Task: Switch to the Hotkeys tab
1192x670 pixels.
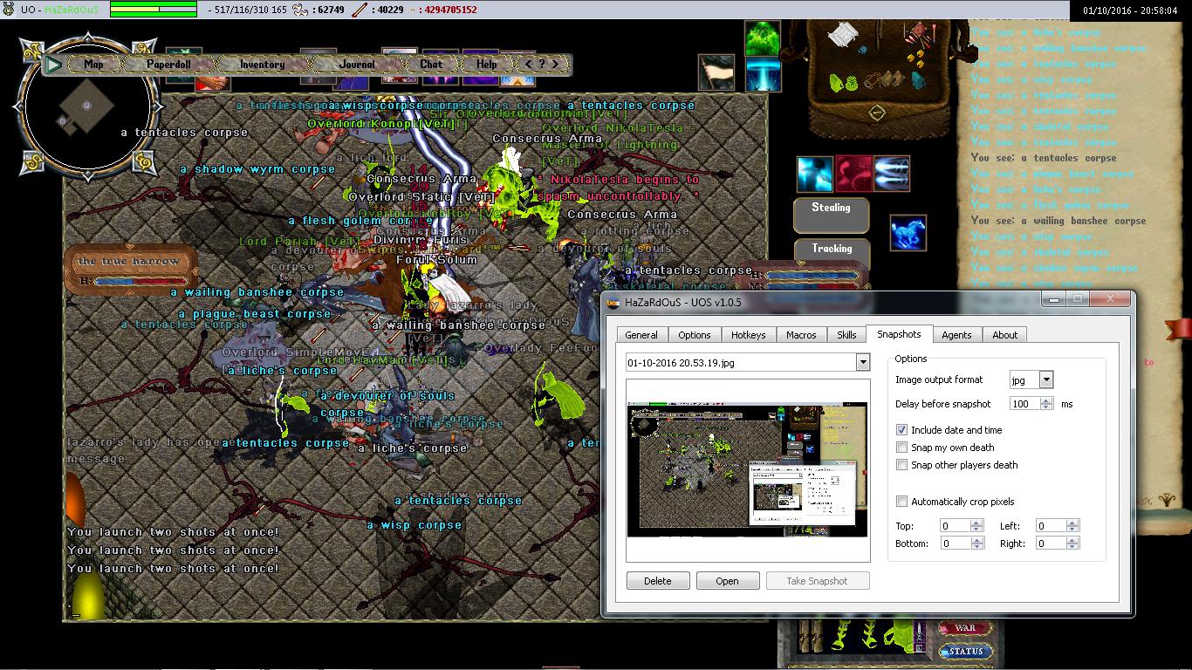Action: [749, 335]
